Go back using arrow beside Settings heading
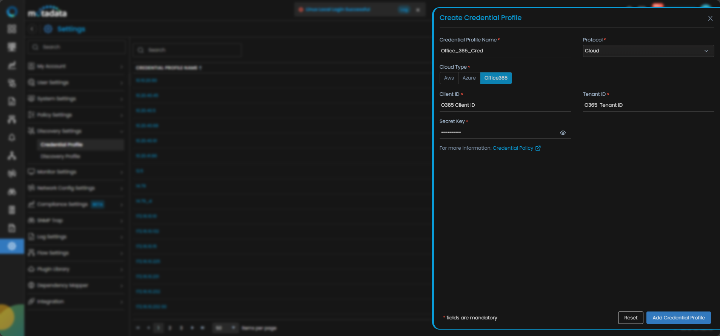Viewport: 720px width, 336px height. click(32, 29)
